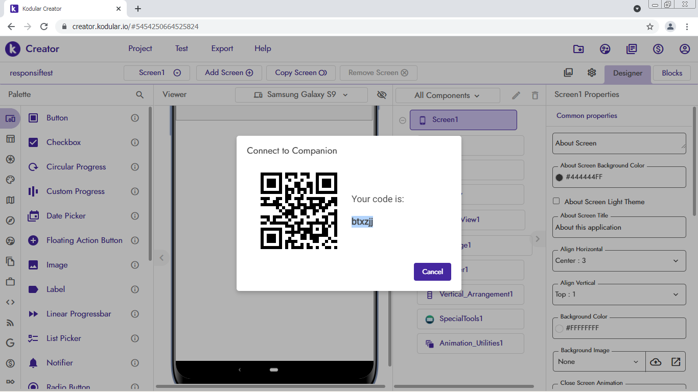Screen dimensions: 698x392
Task: Open the Test menu
Action: tap(181, 48)
